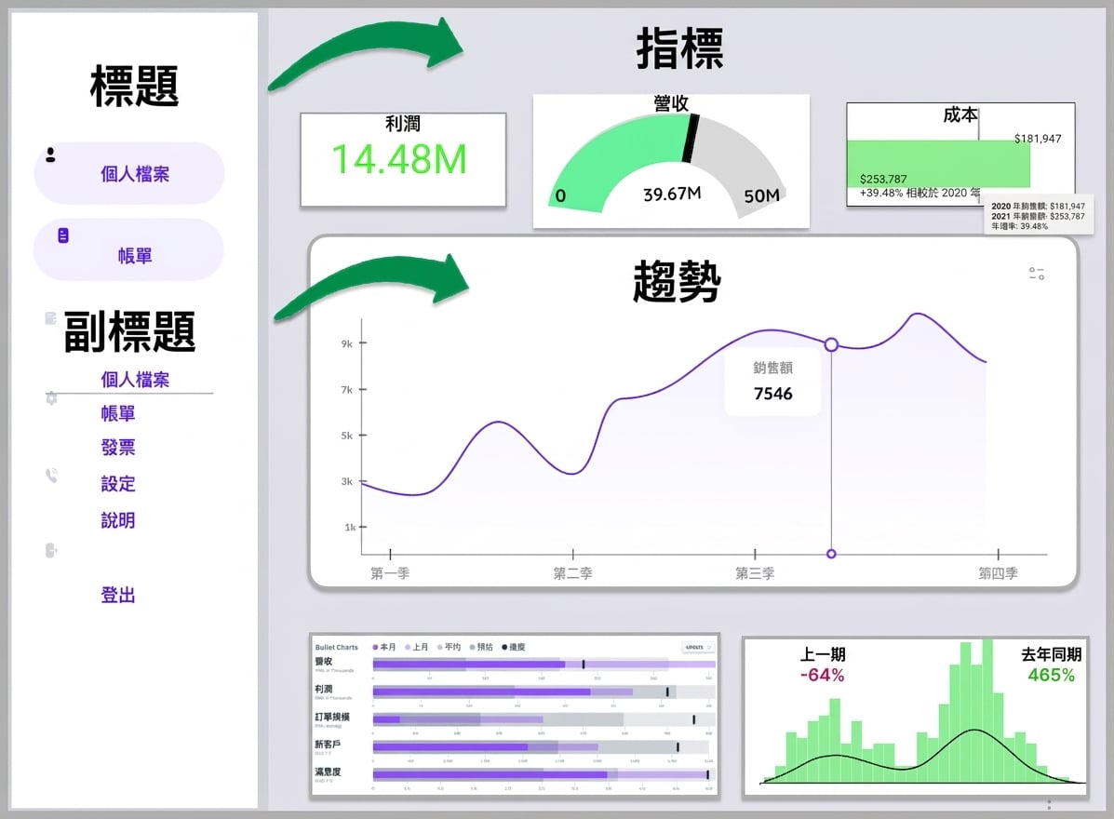
Task: Click the 銷售額 7546 tooltip
Action: (773, 382)
